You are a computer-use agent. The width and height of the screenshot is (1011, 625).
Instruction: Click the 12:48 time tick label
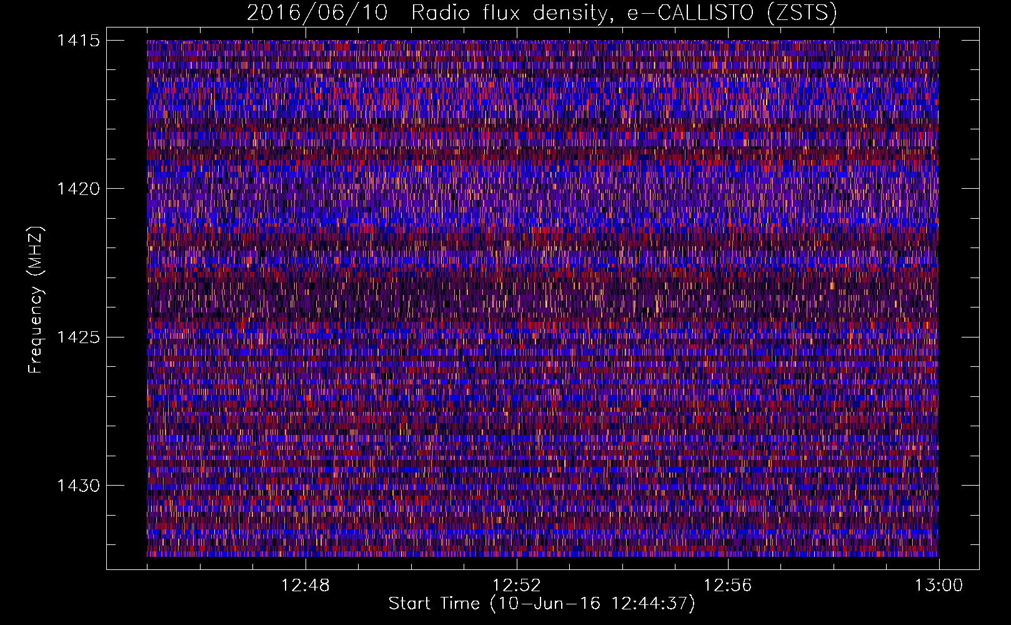306,586
